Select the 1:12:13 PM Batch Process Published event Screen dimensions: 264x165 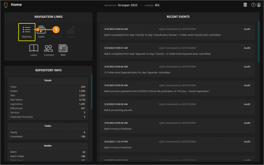pyautogui.click(x=177, y=144)
